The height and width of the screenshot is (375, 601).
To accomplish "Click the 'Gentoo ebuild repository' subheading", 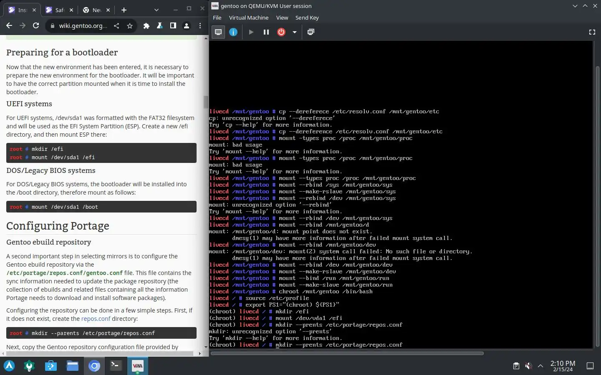I will pyautogui.click(x=48, y=242).
